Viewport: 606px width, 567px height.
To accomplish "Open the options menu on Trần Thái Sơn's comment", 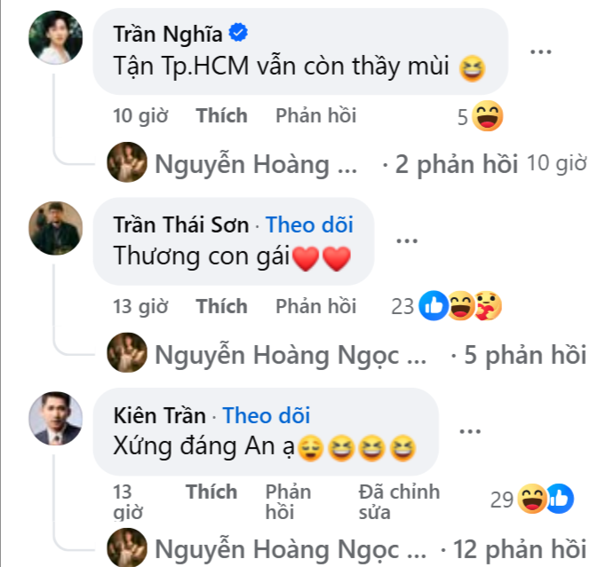I will pos(406,240).
